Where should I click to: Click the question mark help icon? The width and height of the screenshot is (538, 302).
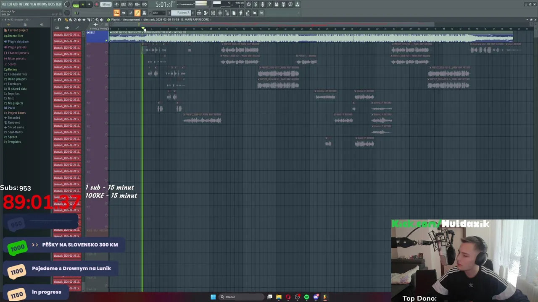pyautogui.click(x=269, y=4)
